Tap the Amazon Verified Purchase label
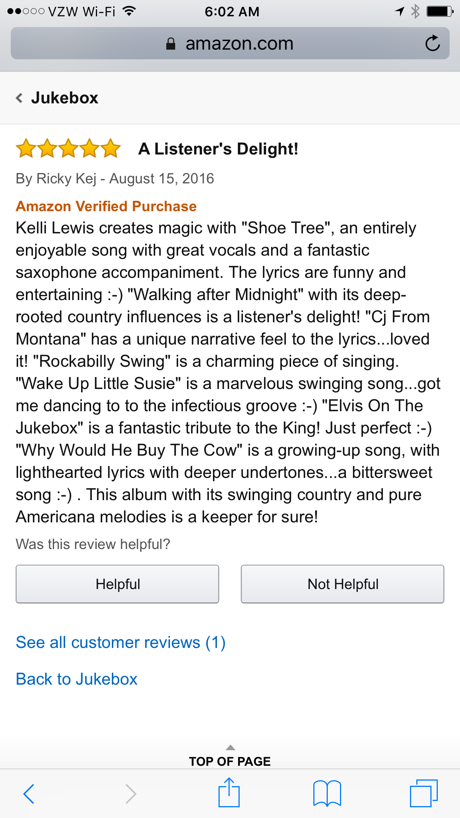 106,206
